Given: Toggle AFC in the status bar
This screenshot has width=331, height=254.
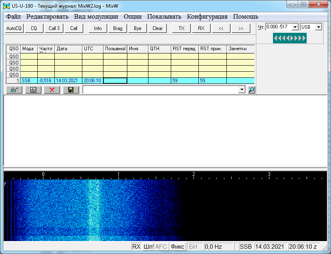Looking at the screenshot, I should tap(161, 246).
